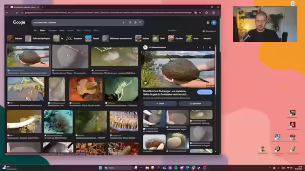Click the magnifier search icon in search box

140,22
